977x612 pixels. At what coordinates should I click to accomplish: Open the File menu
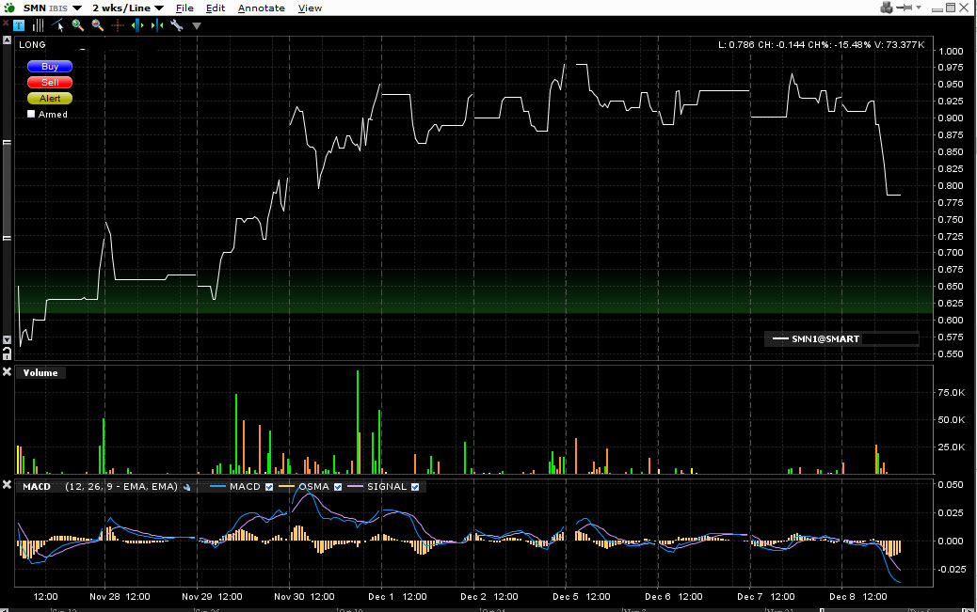point(184,8)
